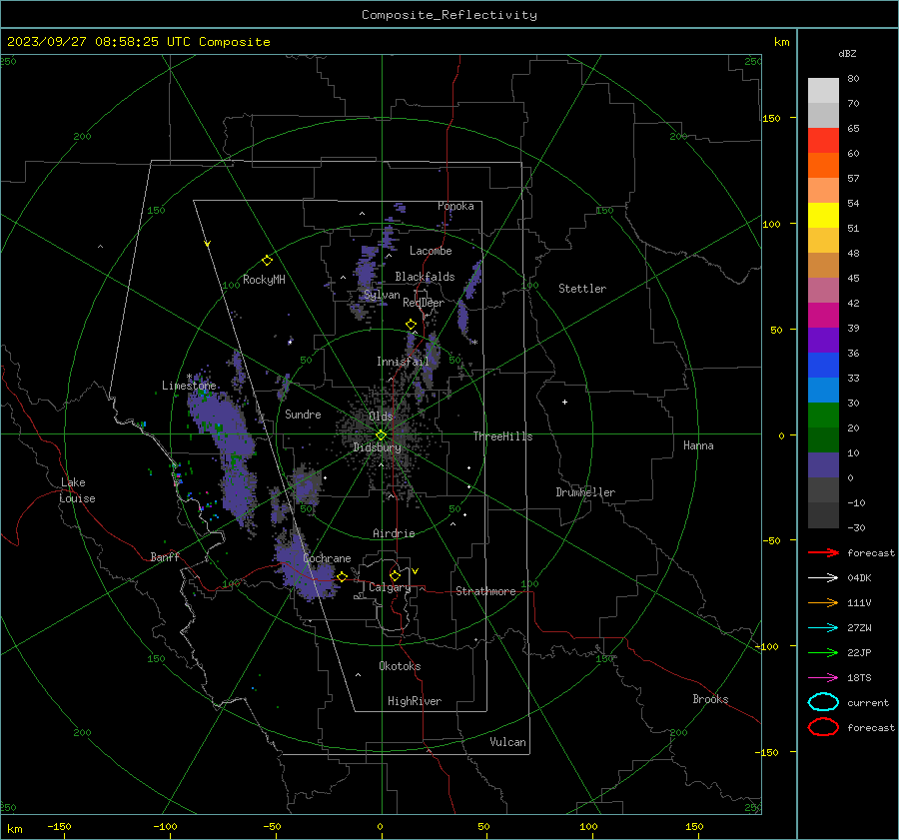Click the Vulcan label
The image size is (899, 840).
click(x=507, y=742)
